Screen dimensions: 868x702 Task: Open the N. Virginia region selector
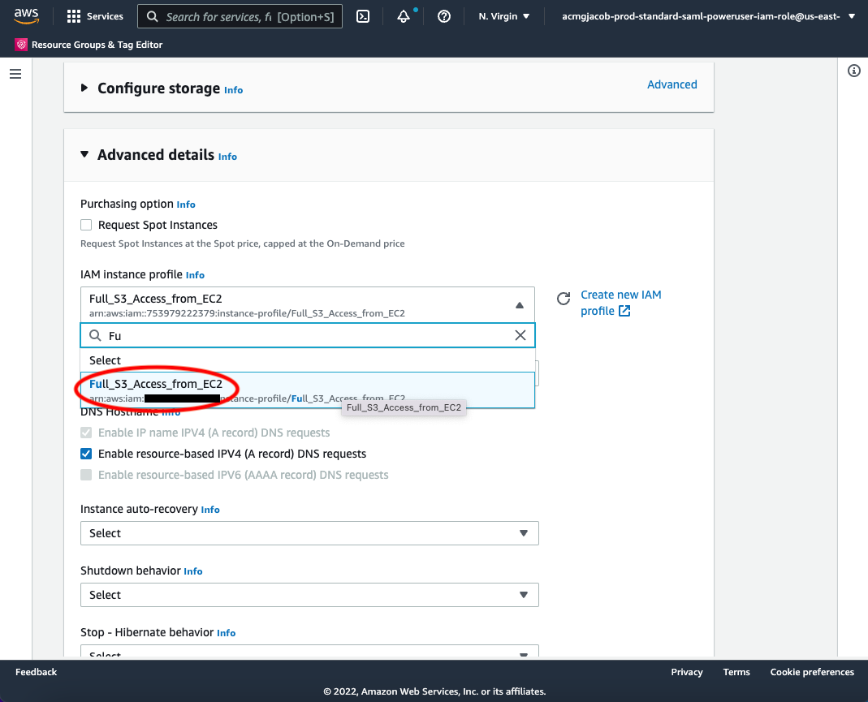point(503,16)
